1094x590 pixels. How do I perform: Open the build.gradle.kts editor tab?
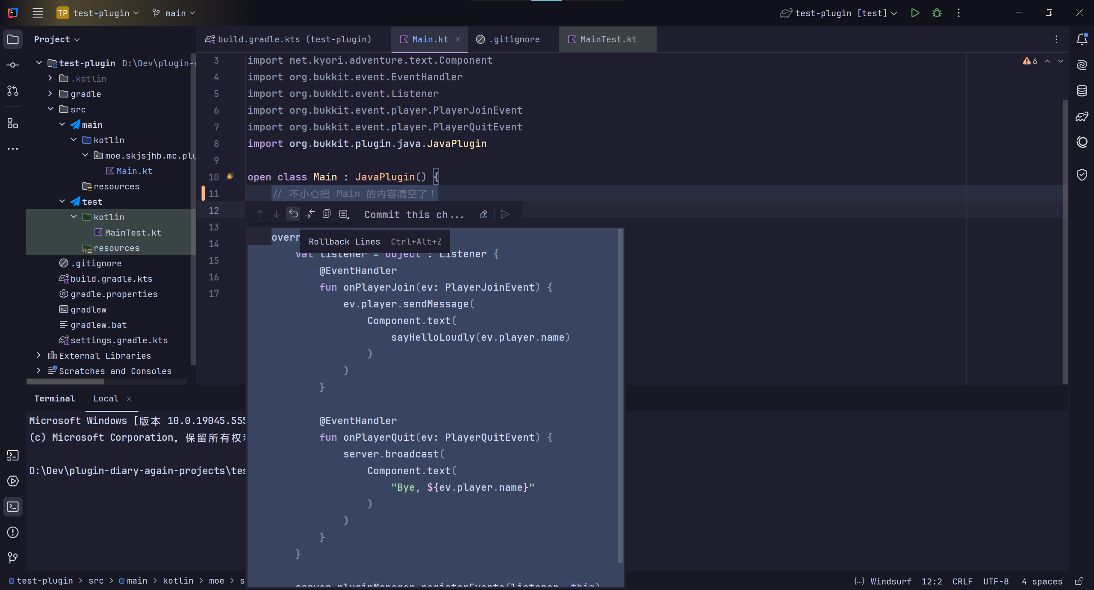294,39
